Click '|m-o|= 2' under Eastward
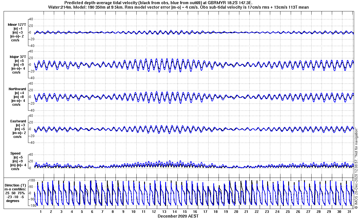 tap(19, 133)
